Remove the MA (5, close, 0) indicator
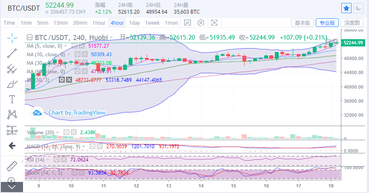 (x=81, y=46)
